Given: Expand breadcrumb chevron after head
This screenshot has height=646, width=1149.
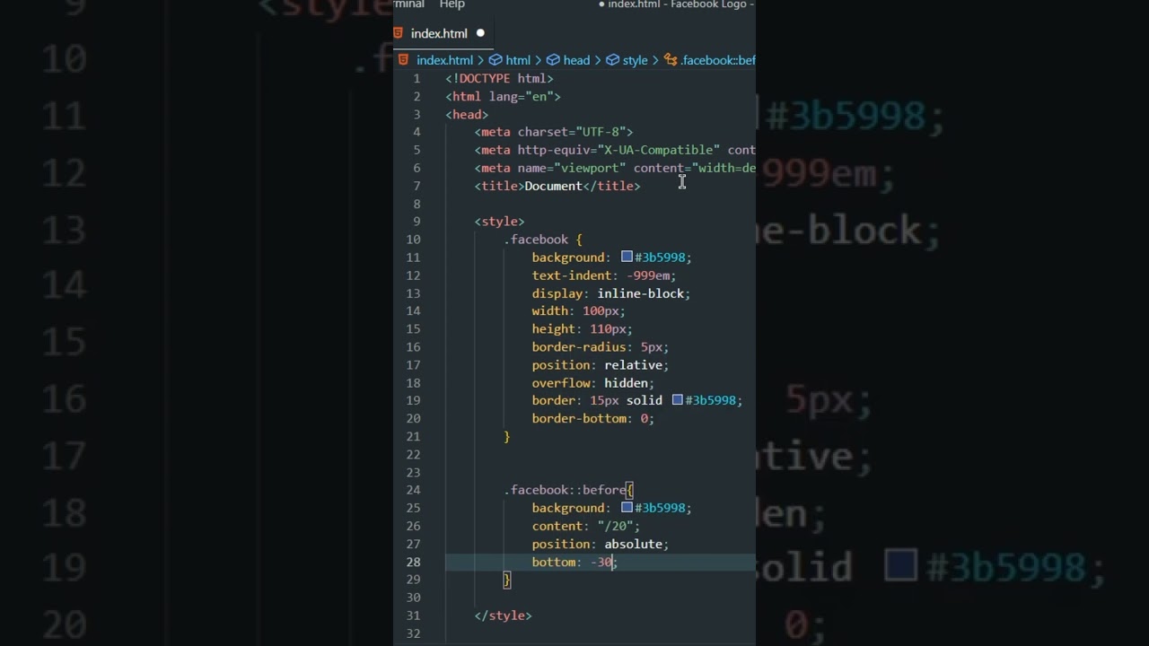Looking at the screenshot, I should (598, 60).
